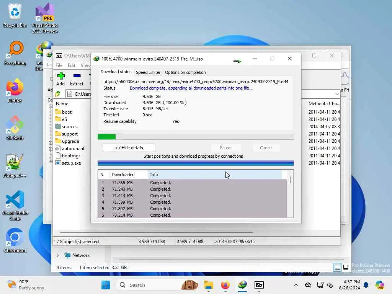Expand the Network node in Explorer
Viewport: 392px width, 294px height.
57,255
